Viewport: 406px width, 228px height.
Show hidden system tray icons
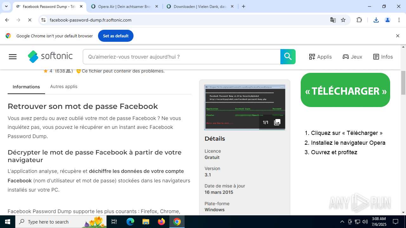click(x=342, y=222)
